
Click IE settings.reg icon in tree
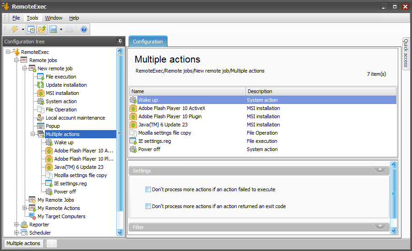coord(49,183)
